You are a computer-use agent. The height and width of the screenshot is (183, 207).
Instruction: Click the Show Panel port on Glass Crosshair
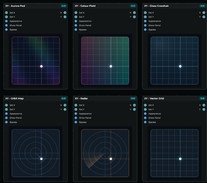click(x=145, y=25)
